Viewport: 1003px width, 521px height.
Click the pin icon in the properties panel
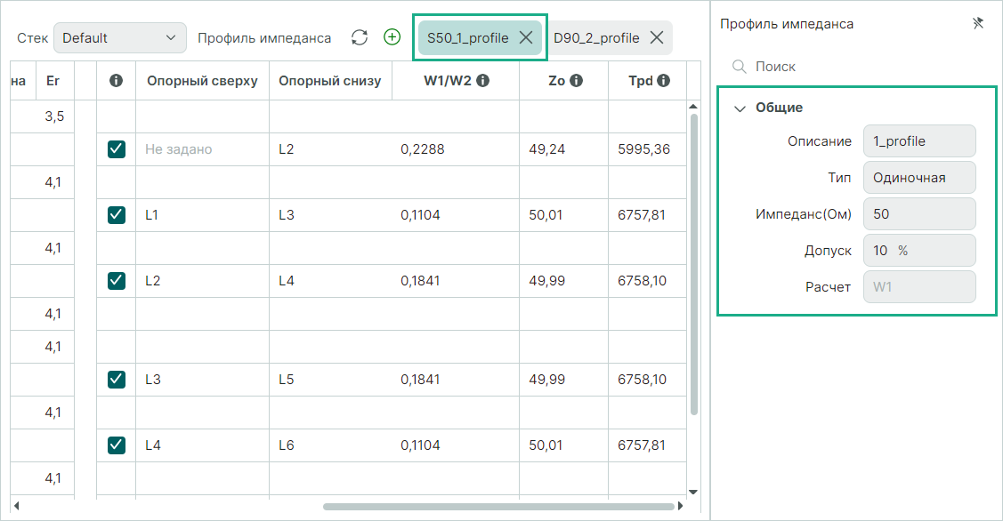coord(978,24)
